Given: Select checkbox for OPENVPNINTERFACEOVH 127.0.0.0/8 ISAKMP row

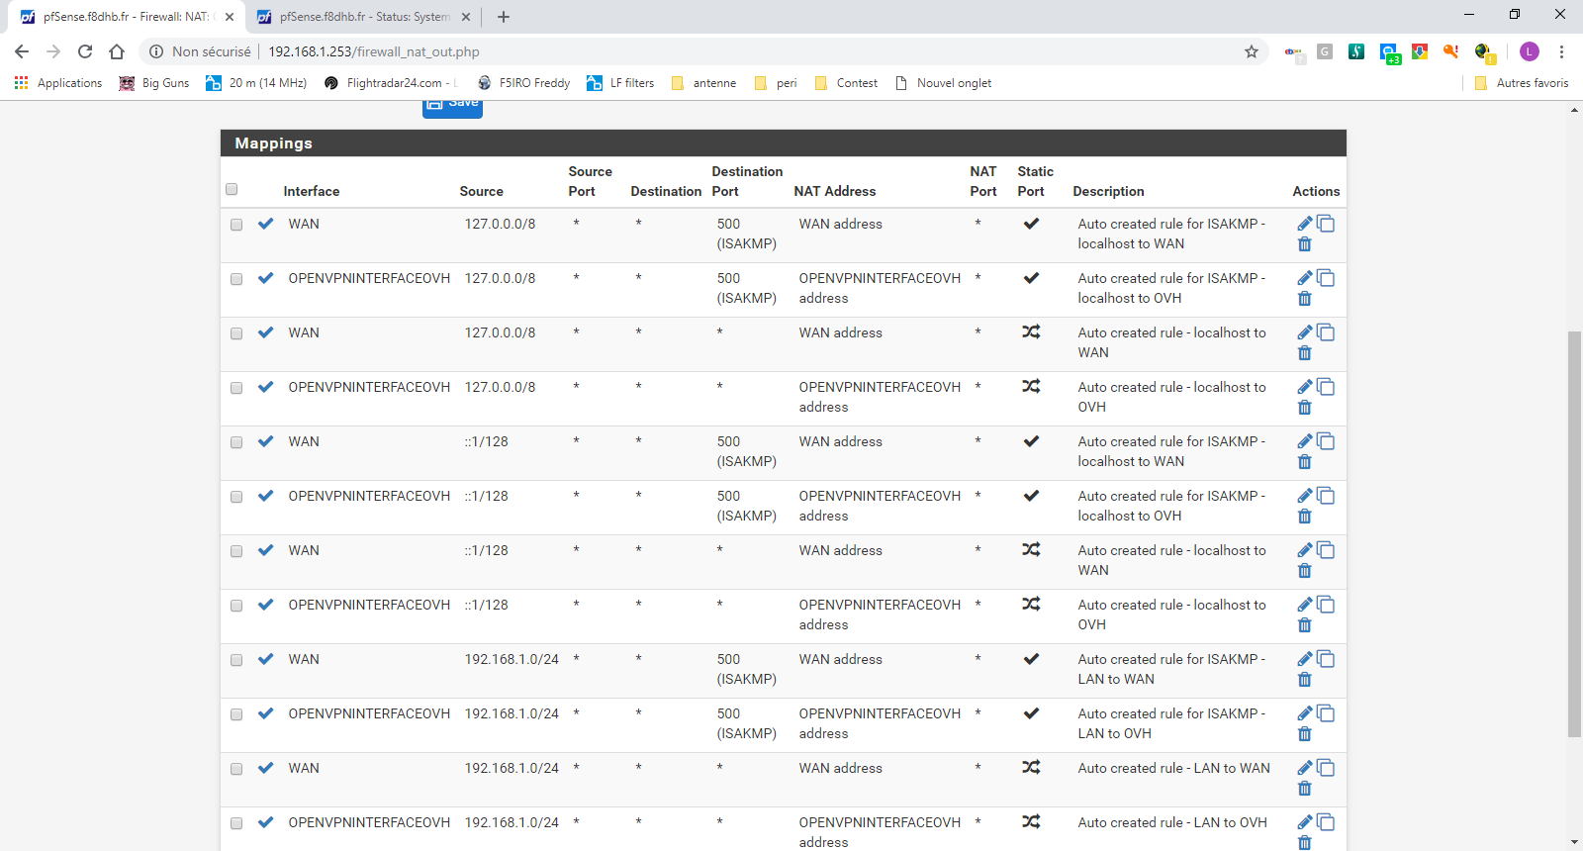Looking at the screenshot, I should 236,279.
